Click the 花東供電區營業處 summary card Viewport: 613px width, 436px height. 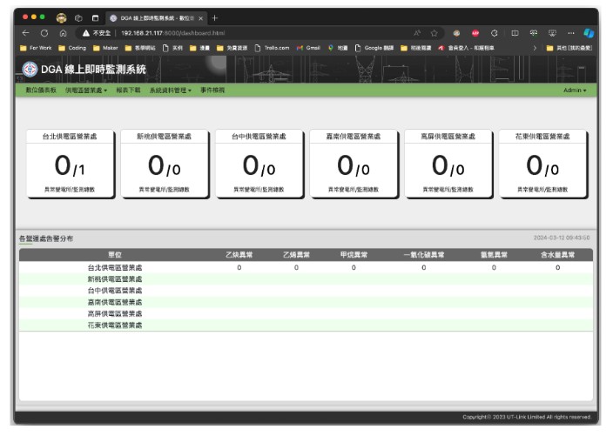(x=542, y=164)
